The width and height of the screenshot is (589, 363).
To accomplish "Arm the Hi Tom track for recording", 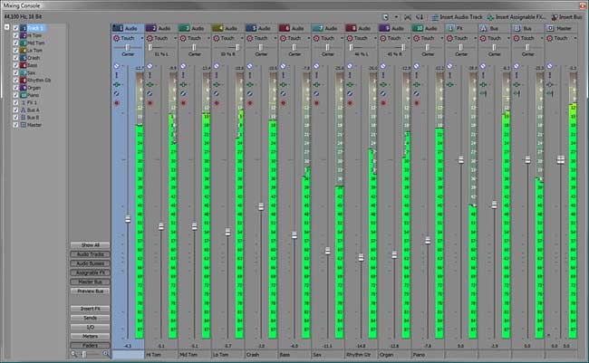I will (150, 103).
